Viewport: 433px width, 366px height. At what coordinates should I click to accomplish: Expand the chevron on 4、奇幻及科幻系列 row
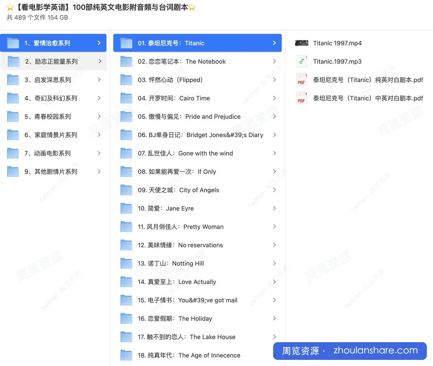point(99,98)
